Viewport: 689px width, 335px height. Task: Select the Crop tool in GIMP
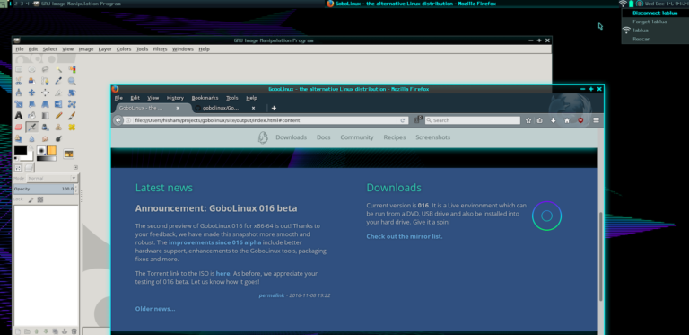coord(58,93)
